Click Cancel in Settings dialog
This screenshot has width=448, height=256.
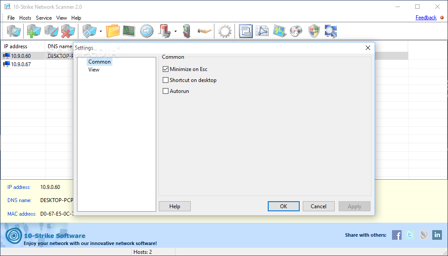(318, 206)
